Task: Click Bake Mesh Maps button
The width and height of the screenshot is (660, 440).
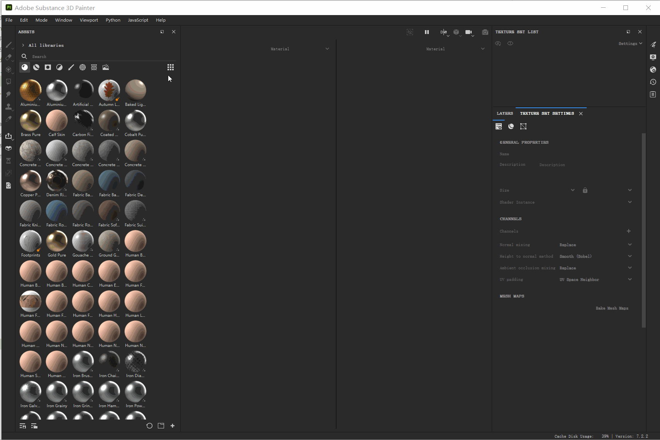Action: click(612, 308)
